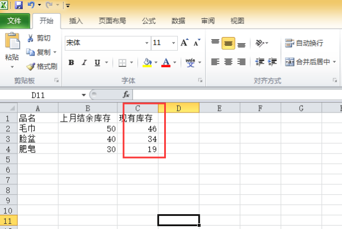Switch to the 审阅 Review tab
Viewport: 342px width, 229px height.
tap(207, 21)
